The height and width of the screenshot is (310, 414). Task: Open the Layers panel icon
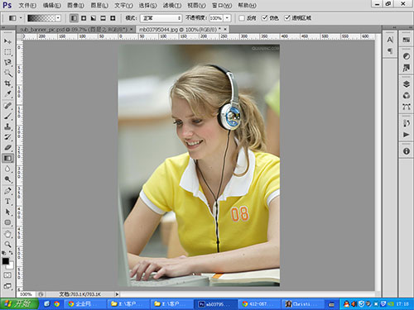click(x=407, y=84)
